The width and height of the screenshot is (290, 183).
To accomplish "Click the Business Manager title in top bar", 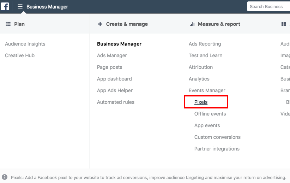I will [x=47, y=7].
